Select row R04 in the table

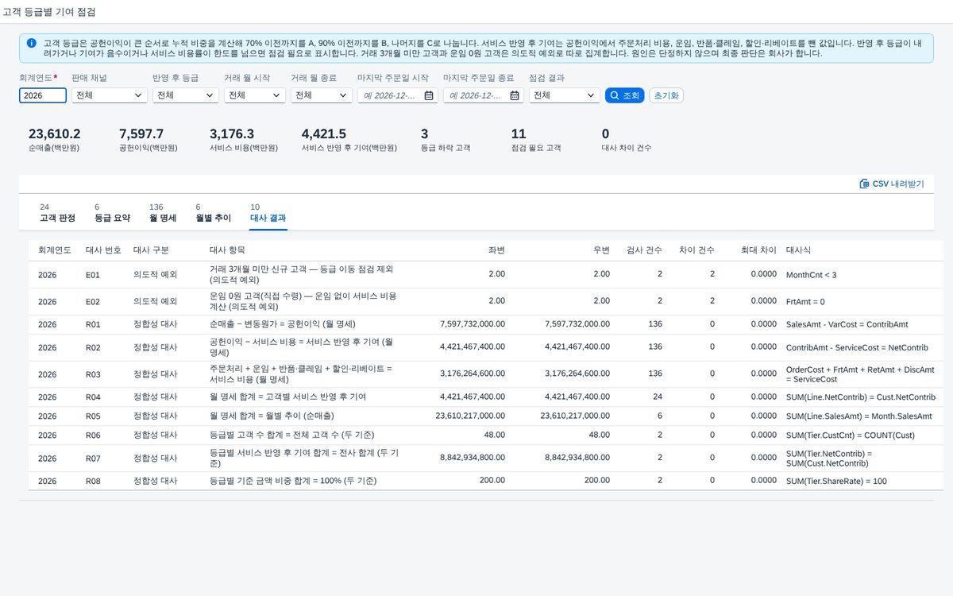pyautogui.click(x=486, y=397)
